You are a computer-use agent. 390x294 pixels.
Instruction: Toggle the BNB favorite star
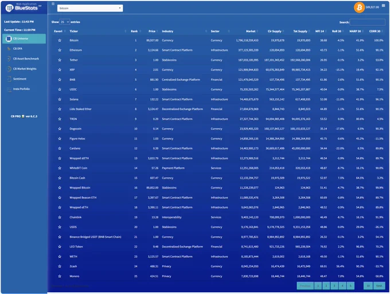pyautogui.click(x=60, y=80)
